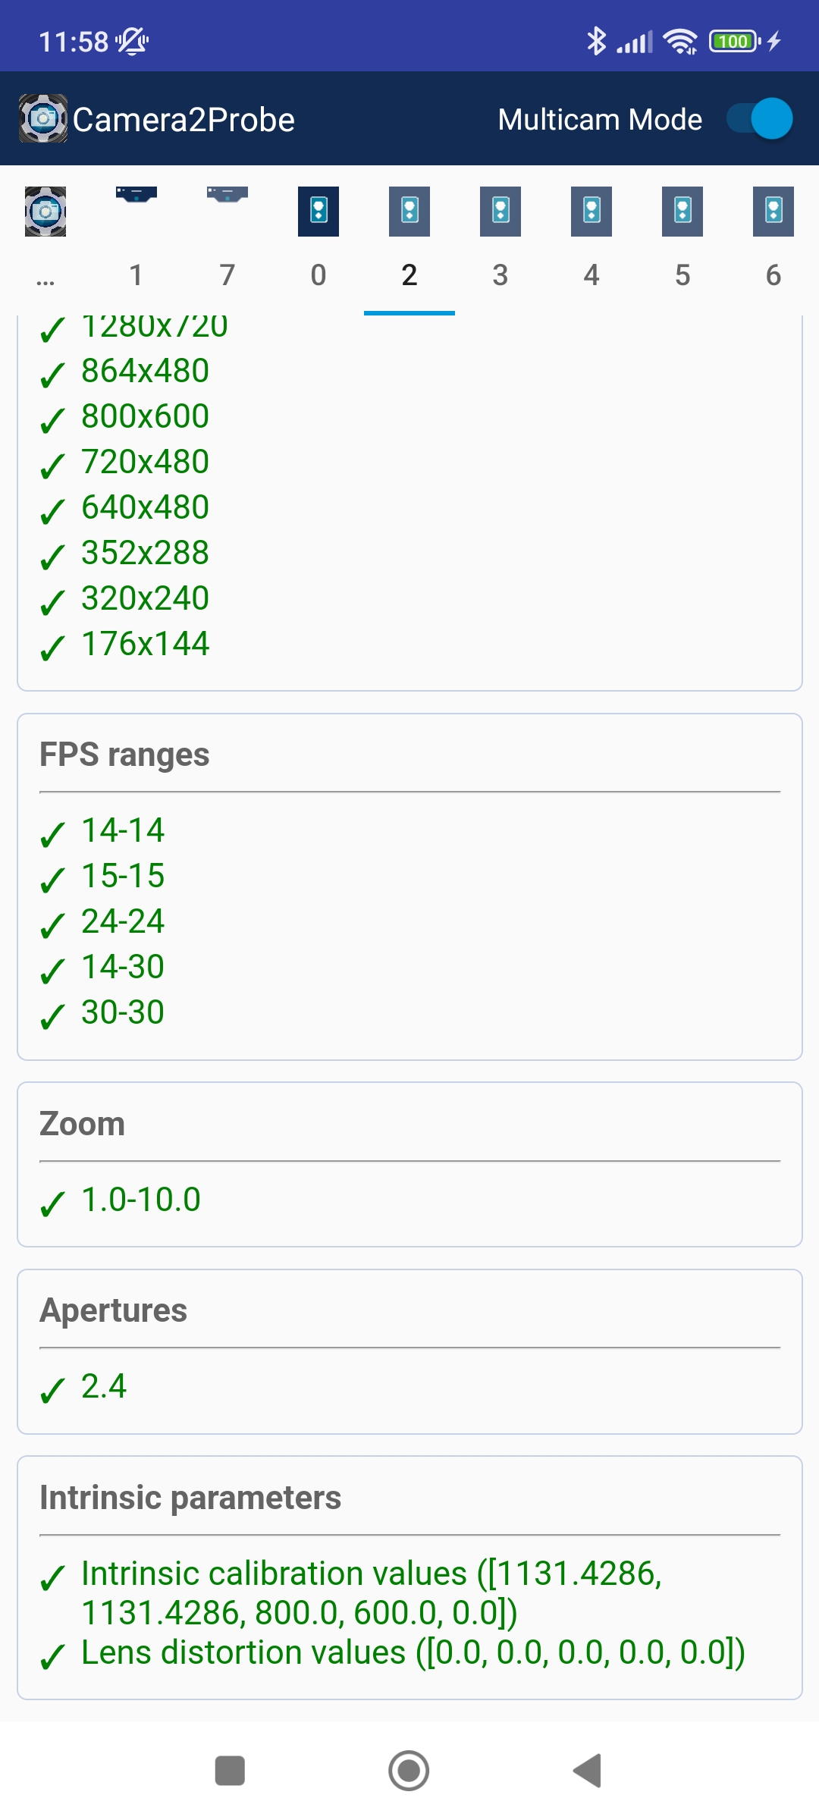Select the camera 3 phone icon
This screenshot has height=1820, width=819.
[x=500, y=211]
